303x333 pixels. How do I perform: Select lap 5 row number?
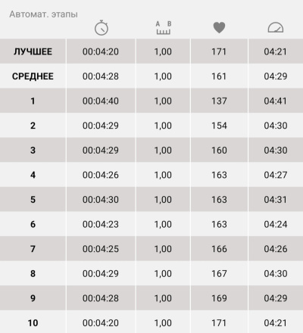click(x=33, y=200)
